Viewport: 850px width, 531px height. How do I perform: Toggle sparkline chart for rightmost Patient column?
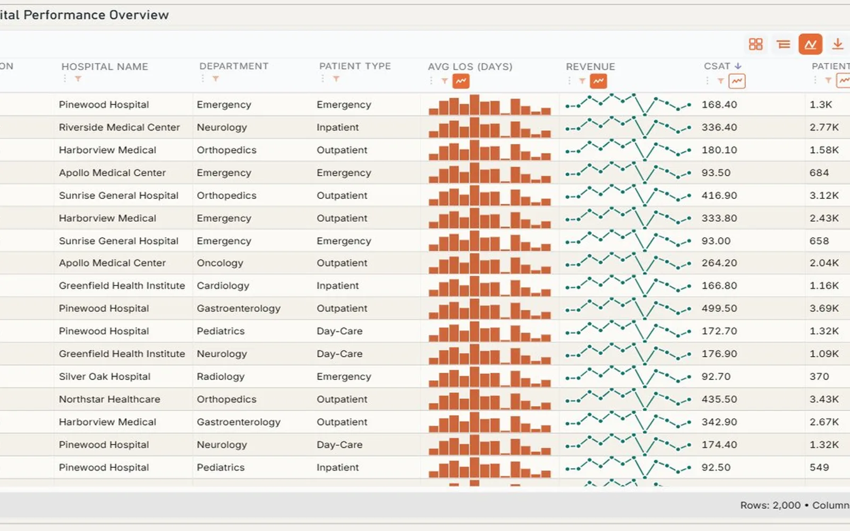pyautogui.click(x=844, y=81)
